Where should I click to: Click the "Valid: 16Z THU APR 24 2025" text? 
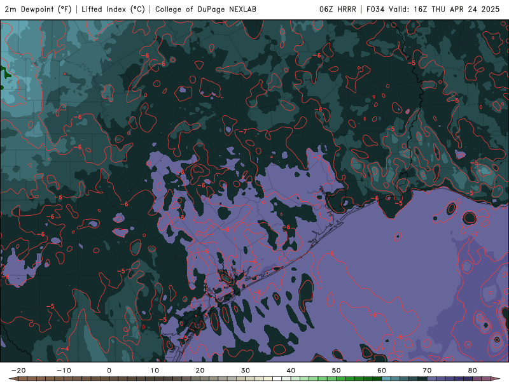444,10
